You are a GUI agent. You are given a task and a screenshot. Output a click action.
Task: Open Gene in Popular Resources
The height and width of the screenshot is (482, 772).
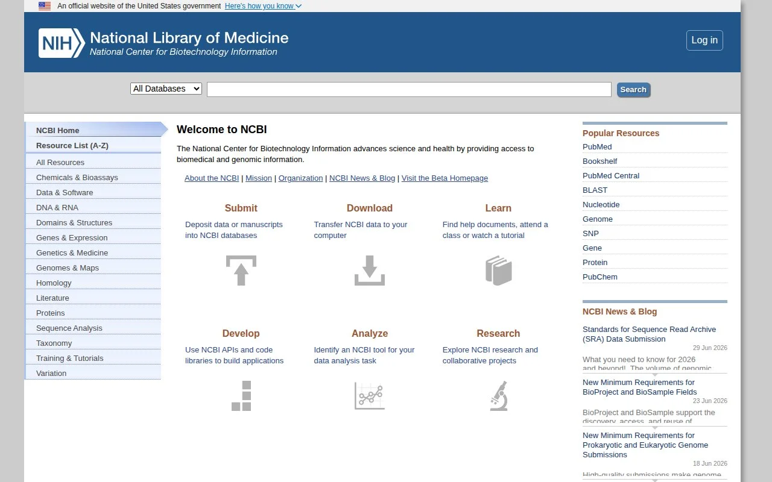coord(592,248)
